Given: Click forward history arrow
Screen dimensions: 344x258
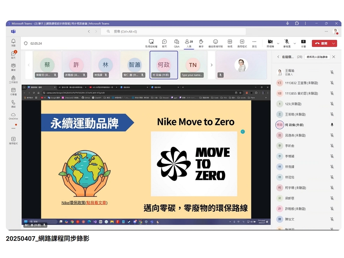Looking at the screenshot, I should (96, 32).
